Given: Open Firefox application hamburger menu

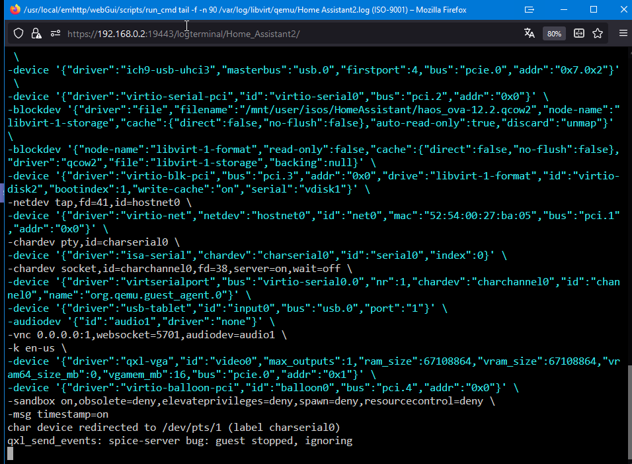Looking at the screenshot, I should 623,34.
